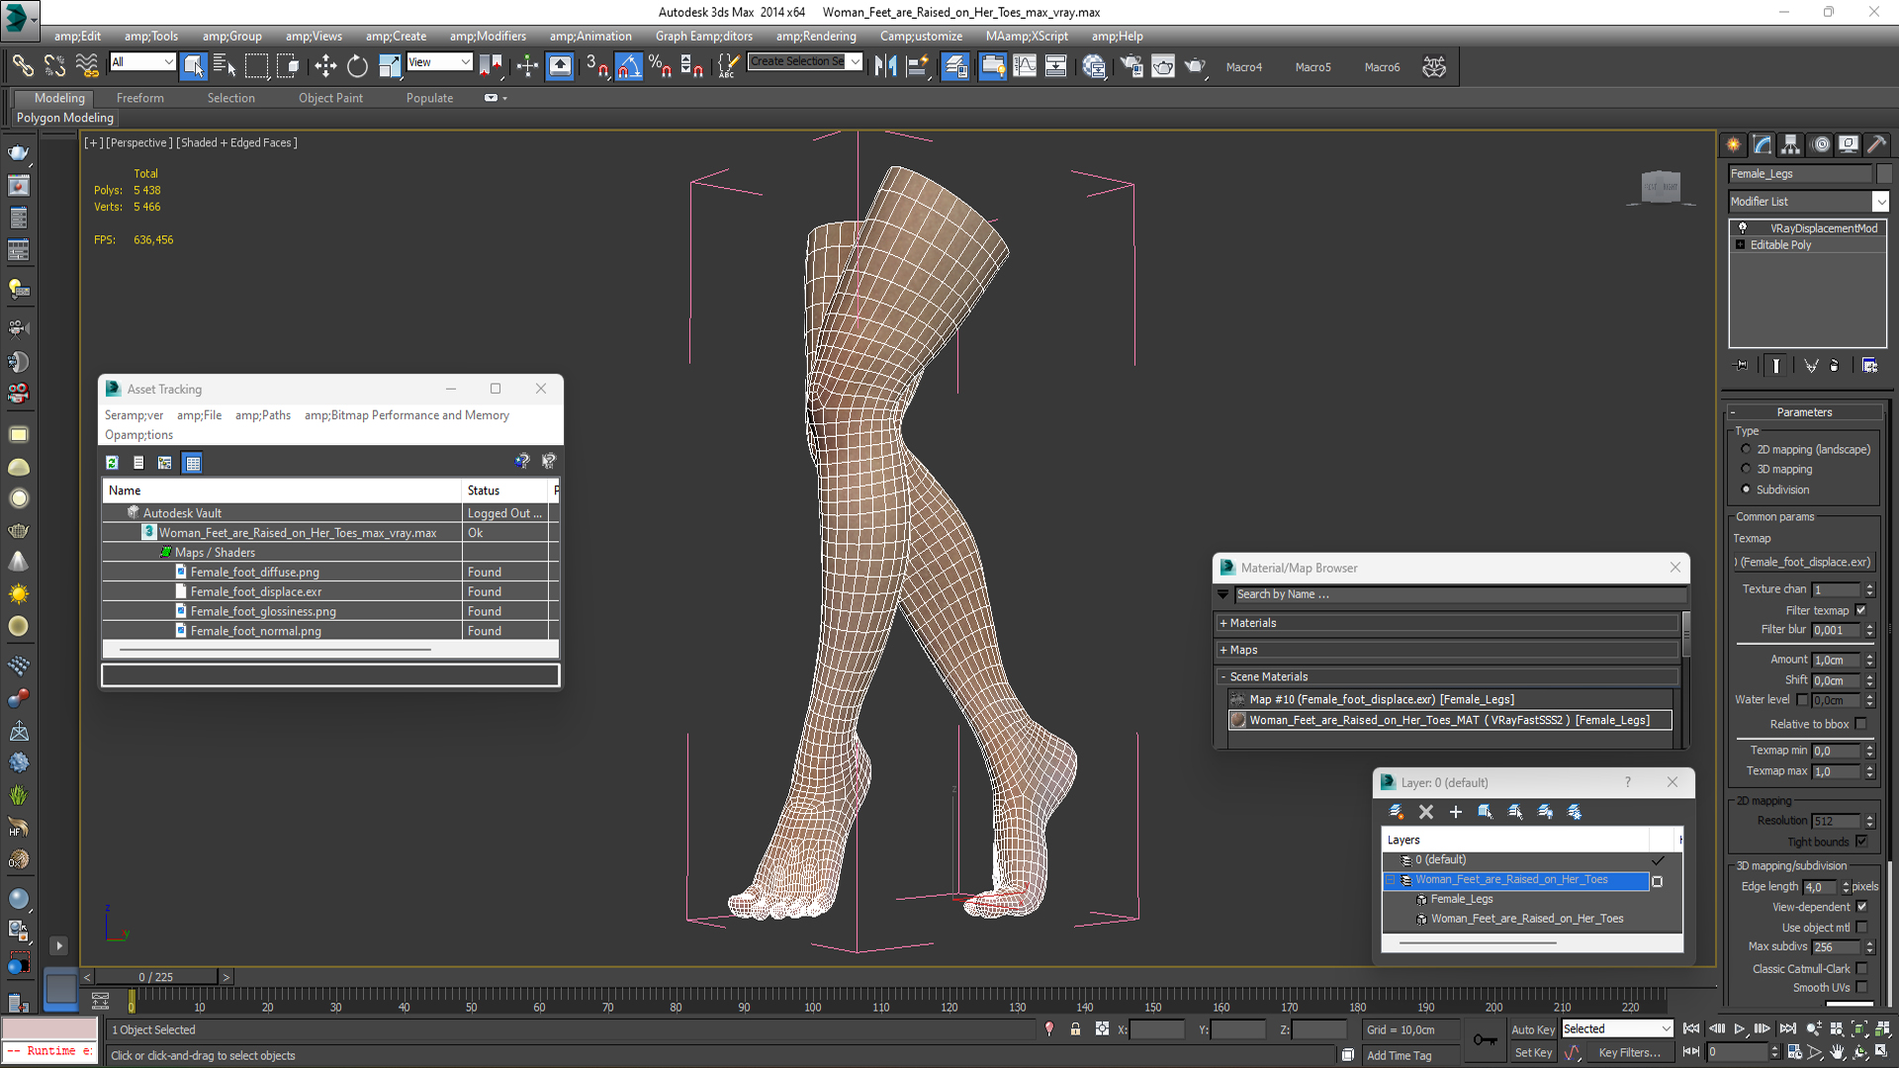Toggle Filter texmap checkbox
This screenshot has height=1068, width=1899.
[1860, 610]
